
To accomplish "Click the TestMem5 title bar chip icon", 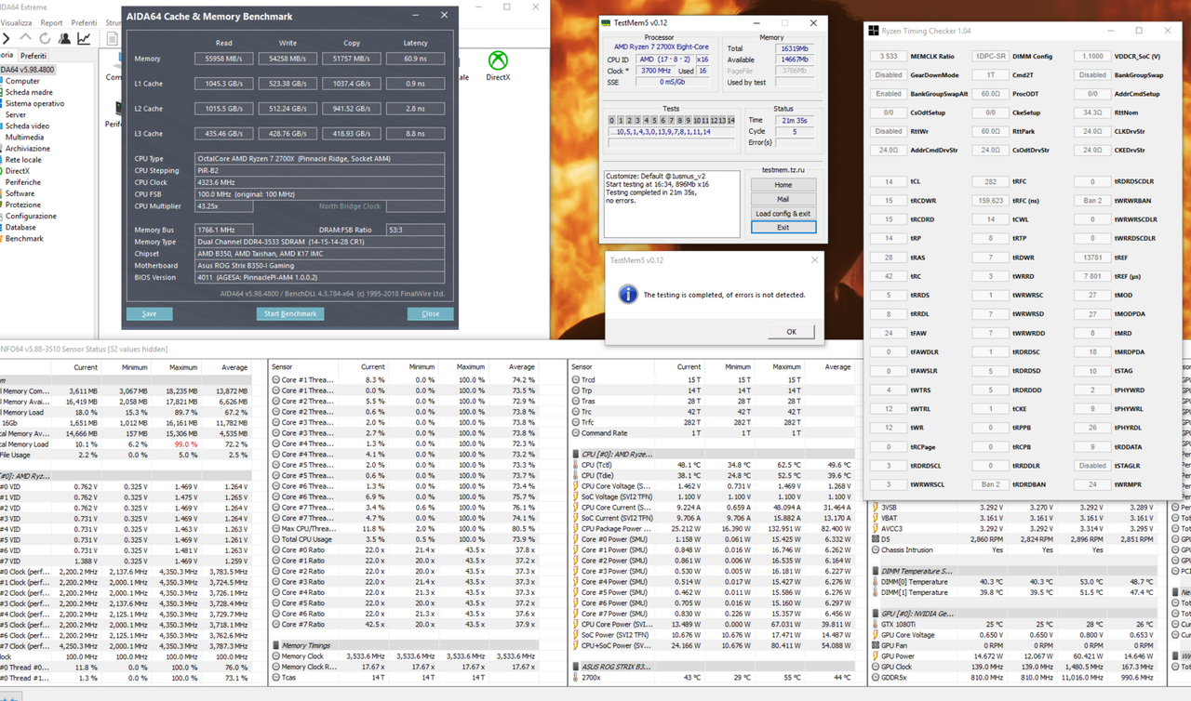I will [605, 22].
